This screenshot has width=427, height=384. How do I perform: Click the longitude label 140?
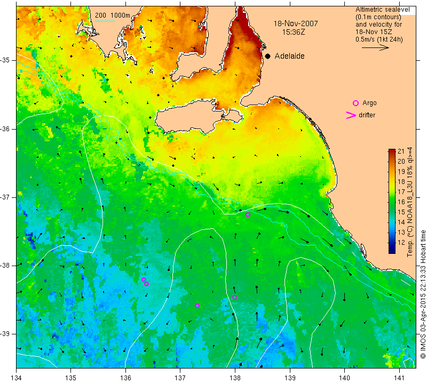[344, 378]
